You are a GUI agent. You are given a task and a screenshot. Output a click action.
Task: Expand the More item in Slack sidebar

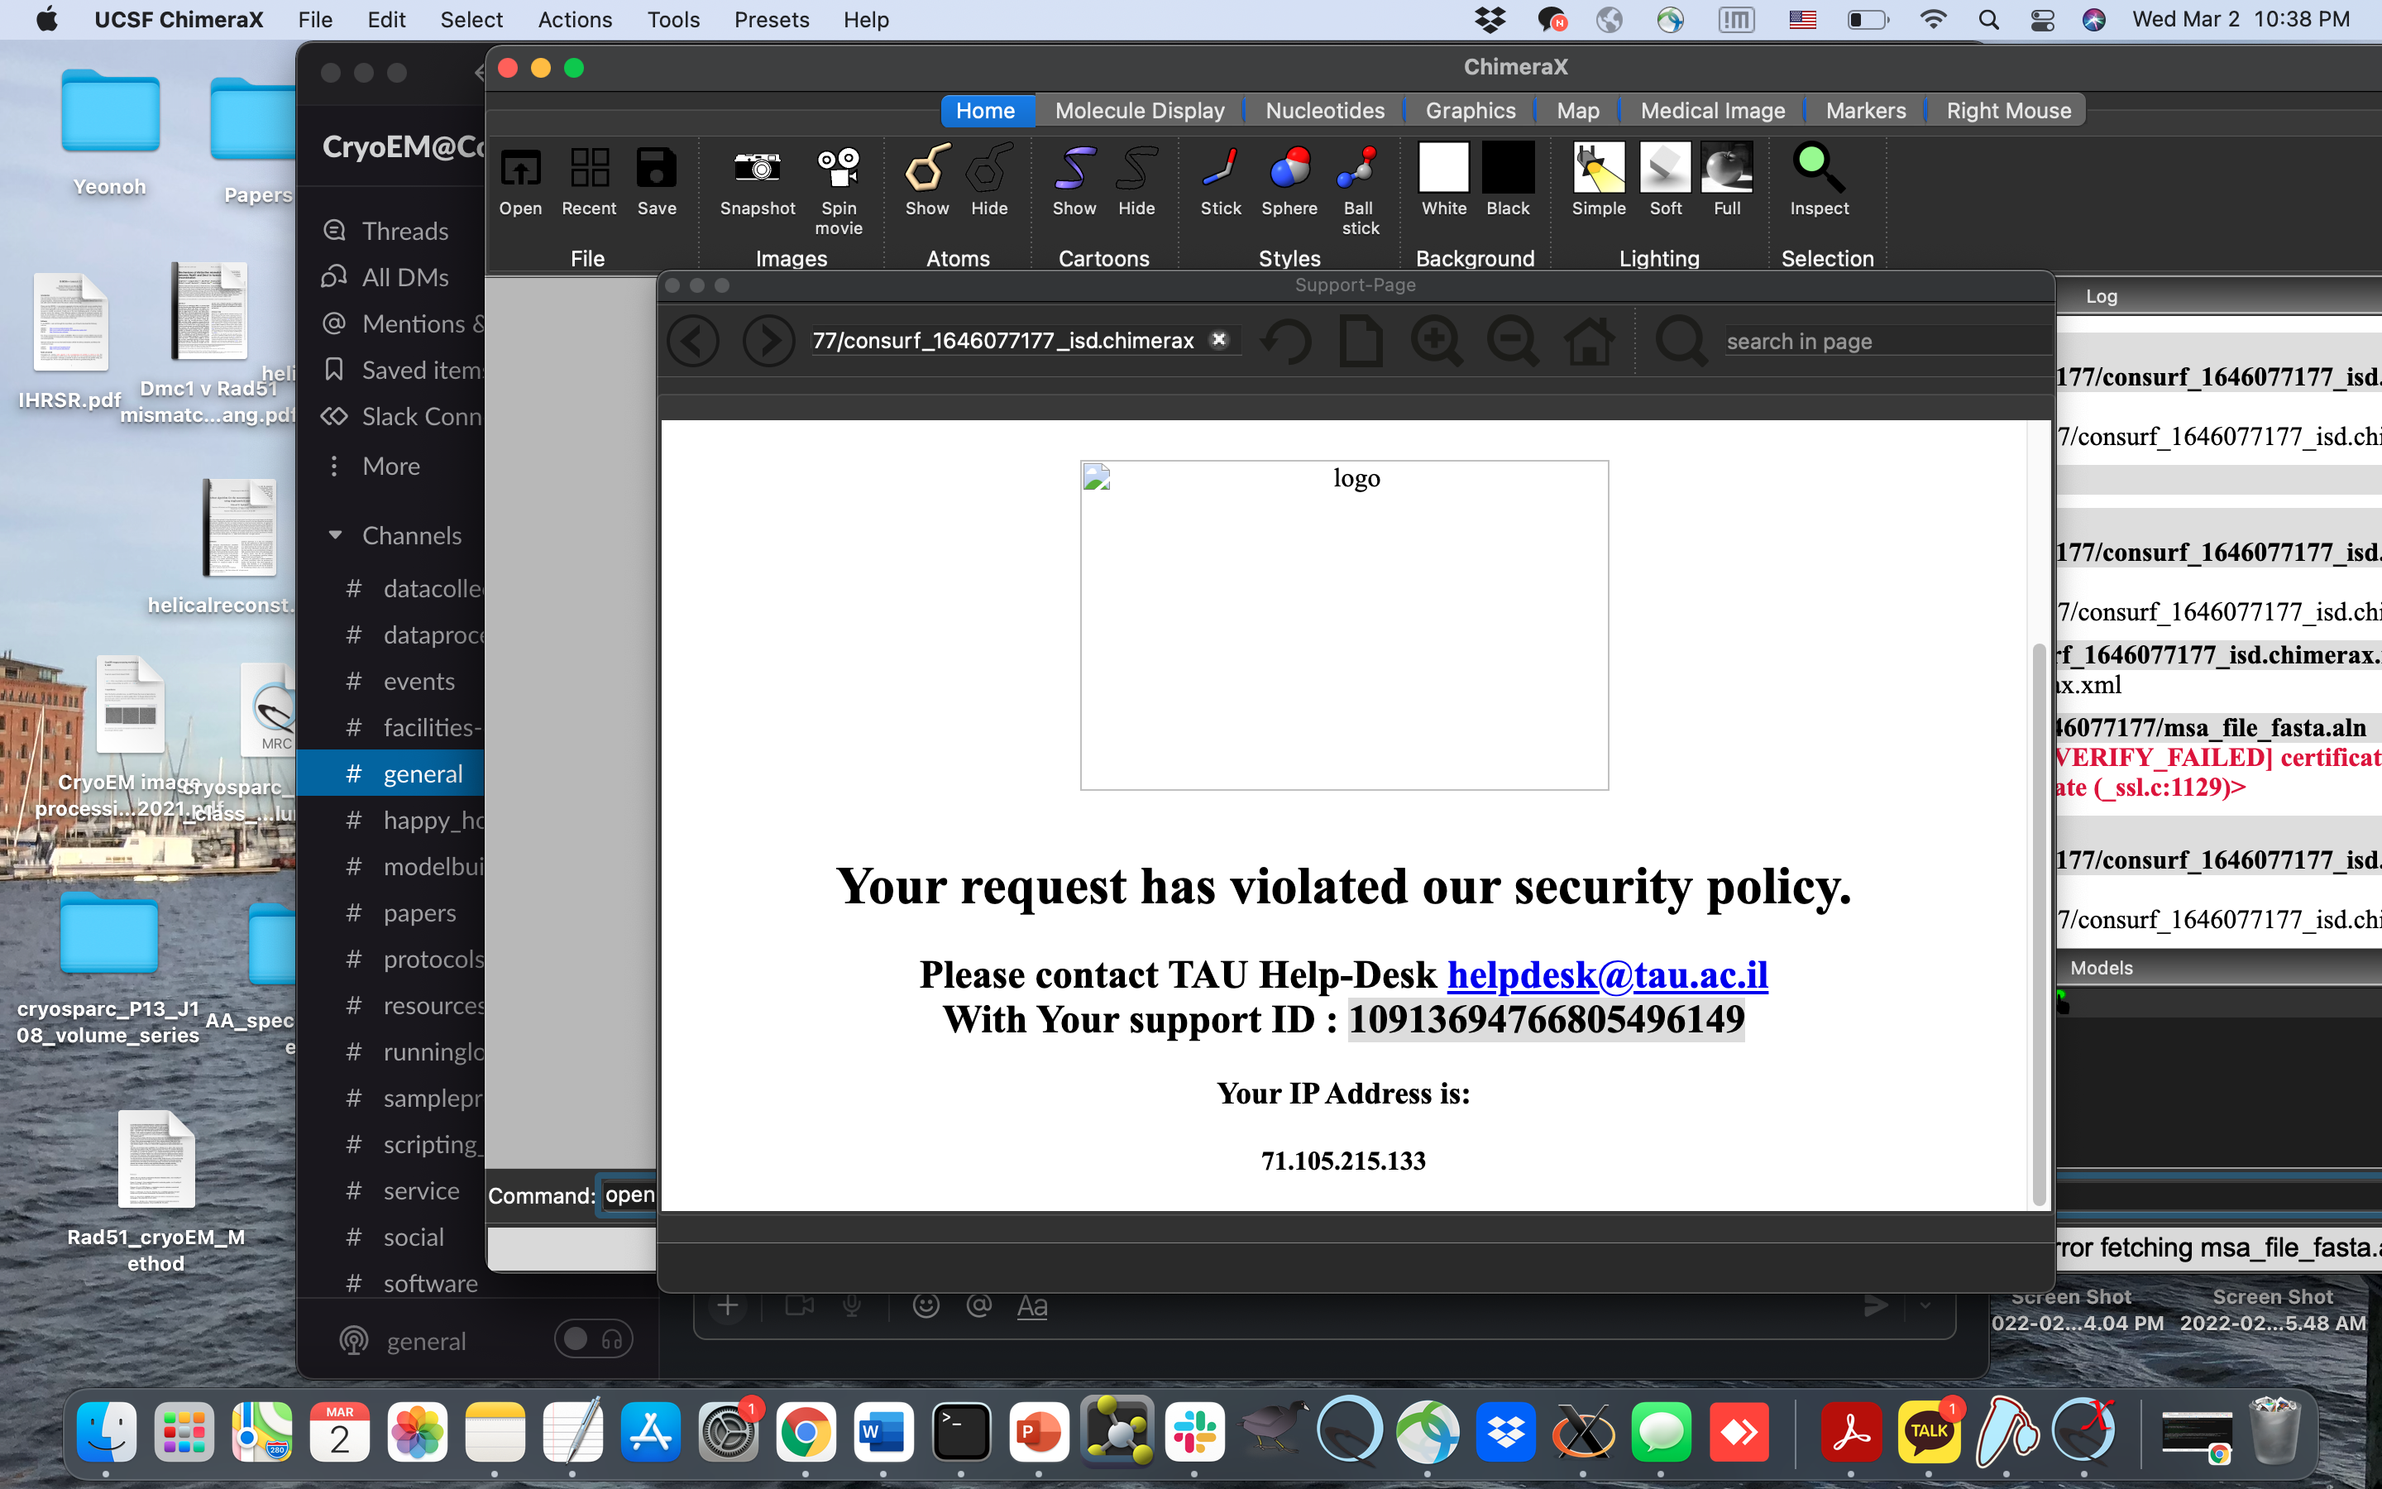coord(390,466)
